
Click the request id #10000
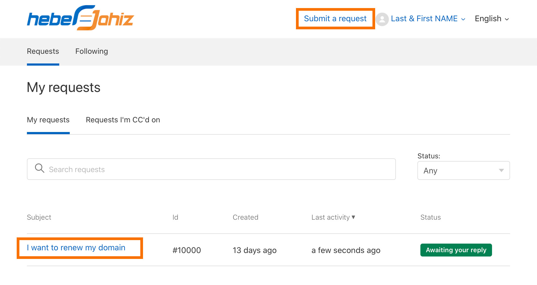pos(187,250)
